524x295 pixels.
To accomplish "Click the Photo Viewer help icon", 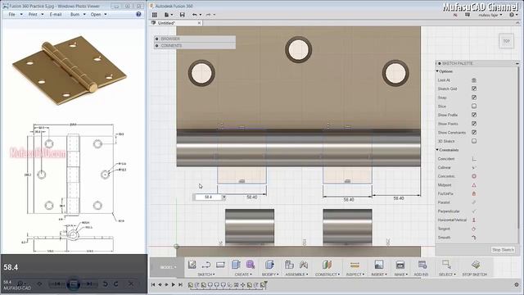I will pyautogui.click(x=138, y=15).
